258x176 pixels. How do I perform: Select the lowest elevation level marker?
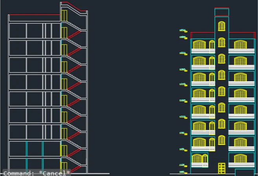182,172
